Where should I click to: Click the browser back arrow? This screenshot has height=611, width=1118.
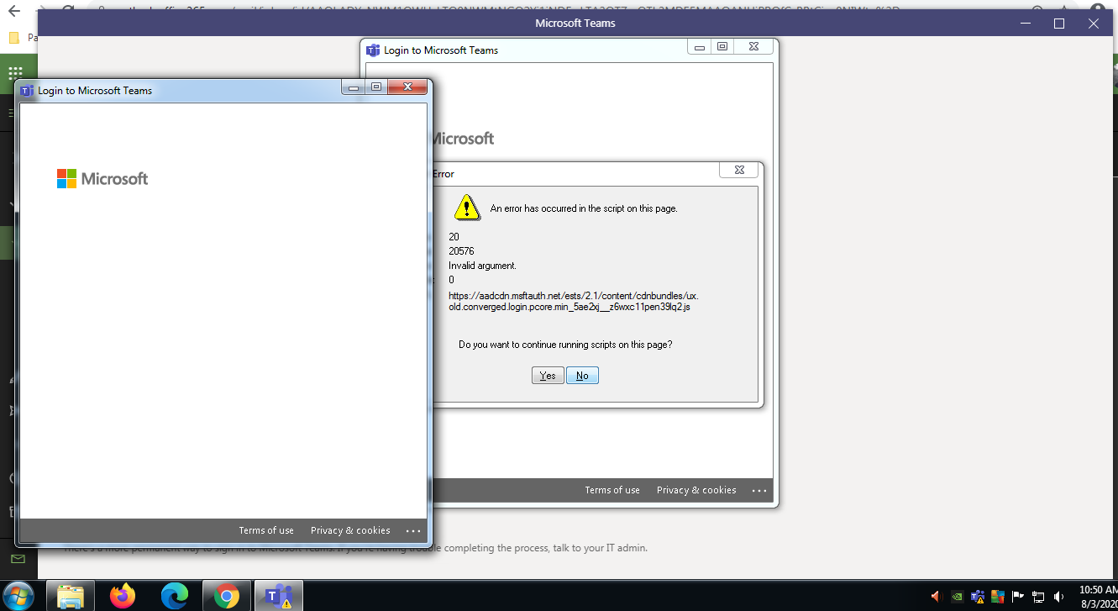click(13, 12)
